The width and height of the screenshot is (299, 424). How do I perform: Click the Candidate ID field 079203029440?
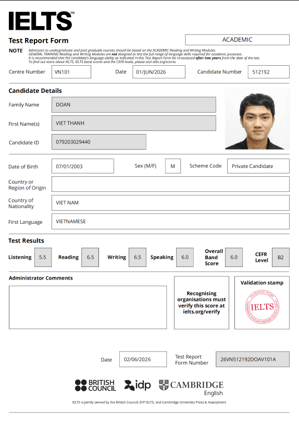pos(99,142)
